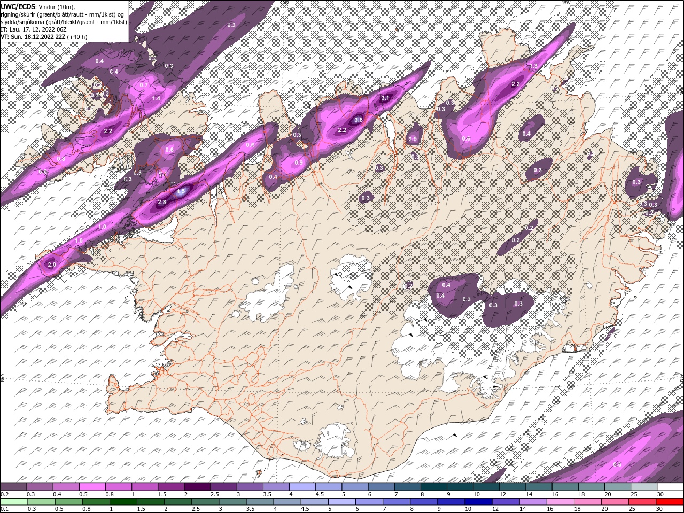
Task: Click the 0.5 medium green swatch in lower legend
Action: (68, 502)
